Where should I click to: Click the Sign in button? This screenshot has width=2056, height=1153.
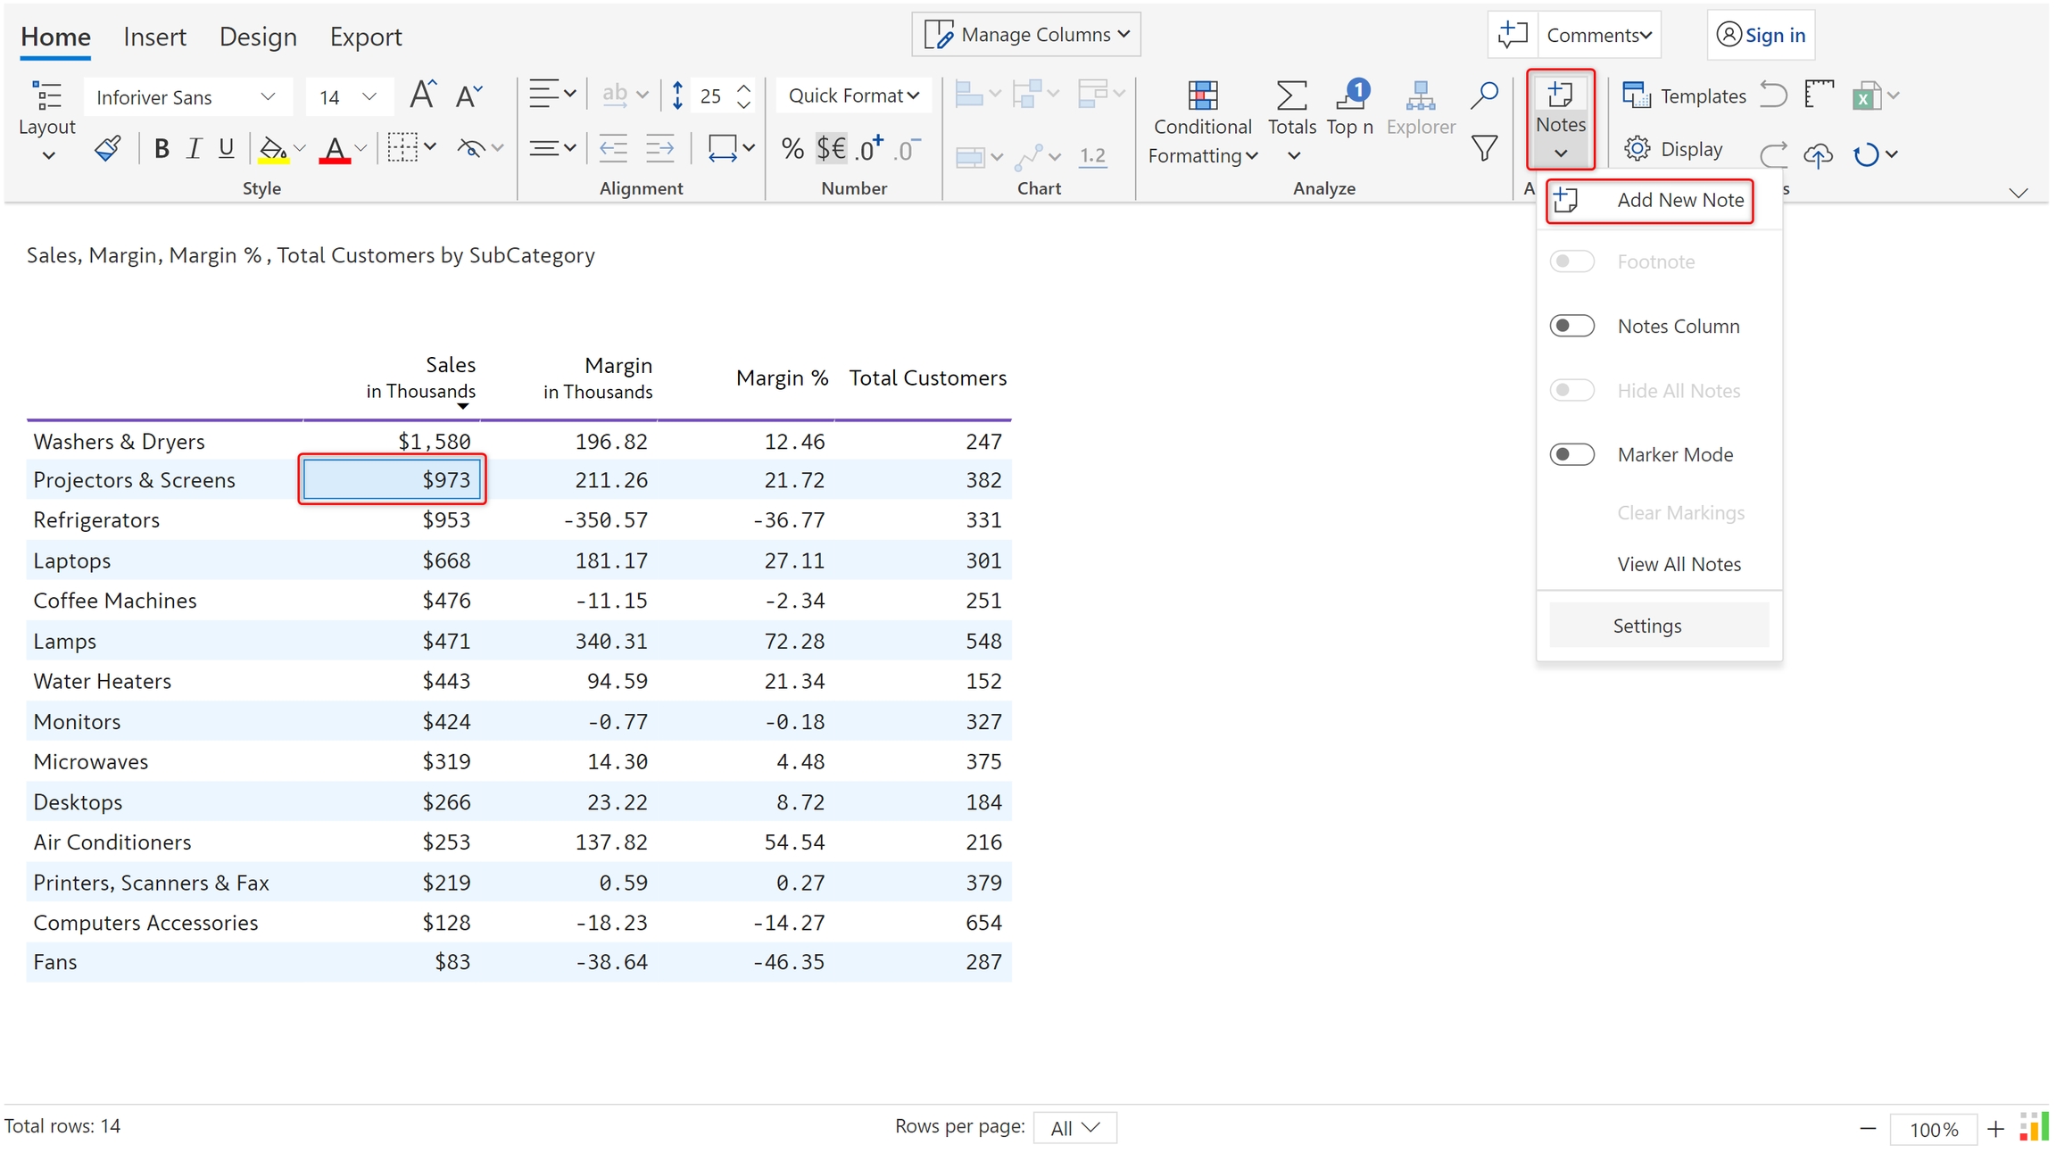pyautogui.click(x=1761, y=35)
